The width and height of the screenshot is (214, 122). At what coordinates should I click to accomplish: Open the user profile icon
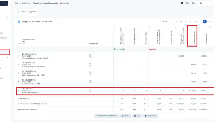point(201,3)
